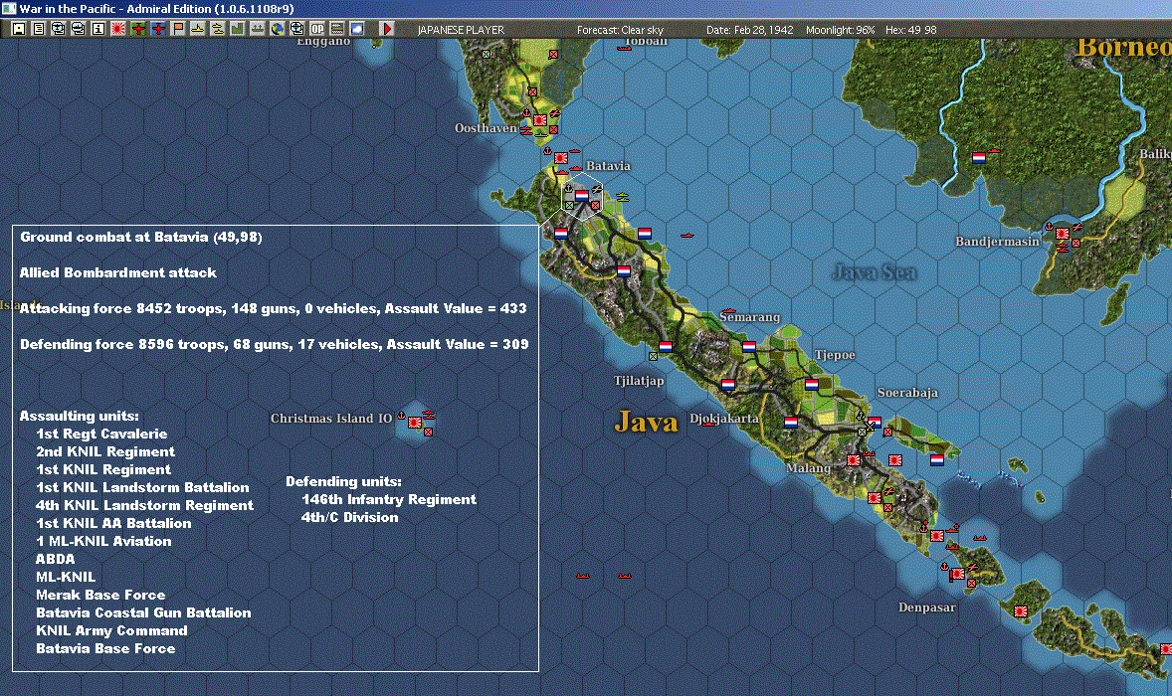This screenshot has height=696, width=1172.
Task: Select the Dutch flag unit beside Djokjakarta
Action: [x=791, y=422]
